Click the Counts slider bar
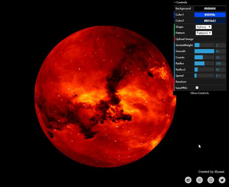The height and width of the screenshot is (187, 229). pyautogui.click(x=204, y=57)
